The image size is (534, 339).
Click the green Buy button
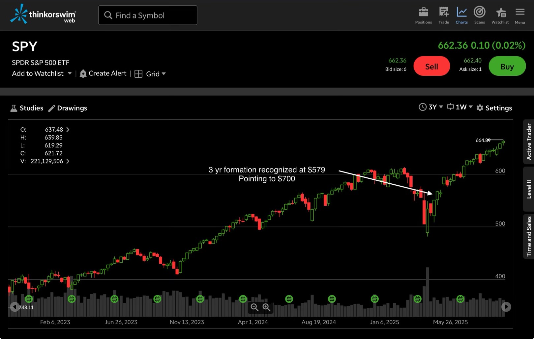[507, 66]
